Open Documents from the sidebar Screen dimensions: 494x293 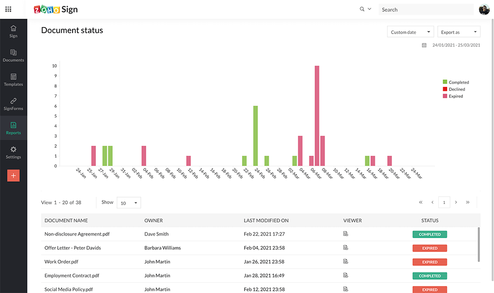(13, 56)
